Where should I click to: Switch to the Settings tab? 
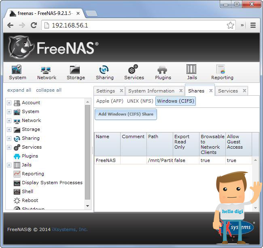point(106,91)
